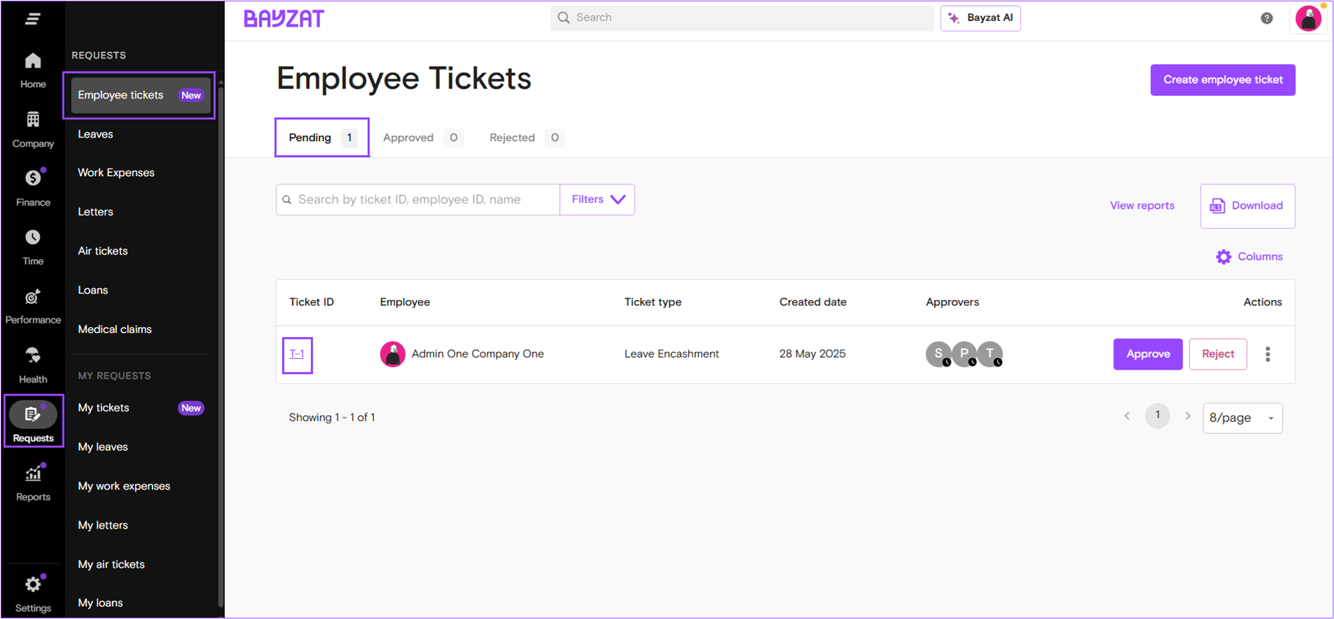Click the ticket ID T-1 link
Viewport: 1334px width, 619px height.
297,354
